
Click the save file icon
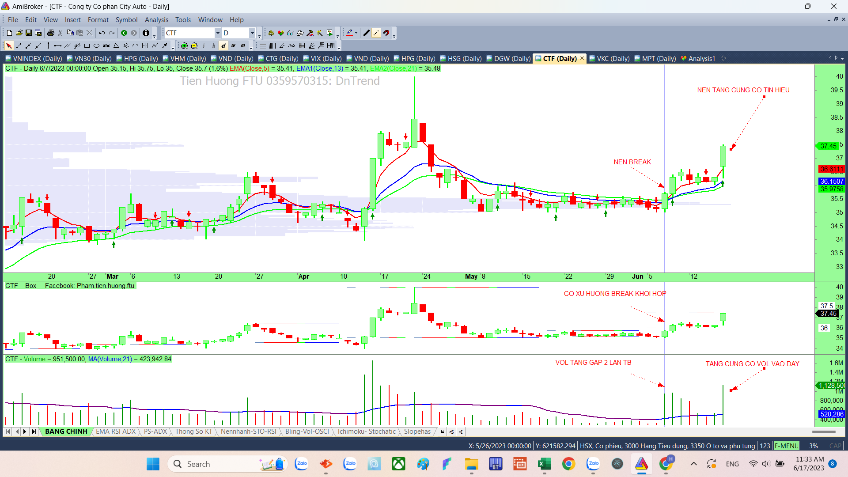coord(29,33)
